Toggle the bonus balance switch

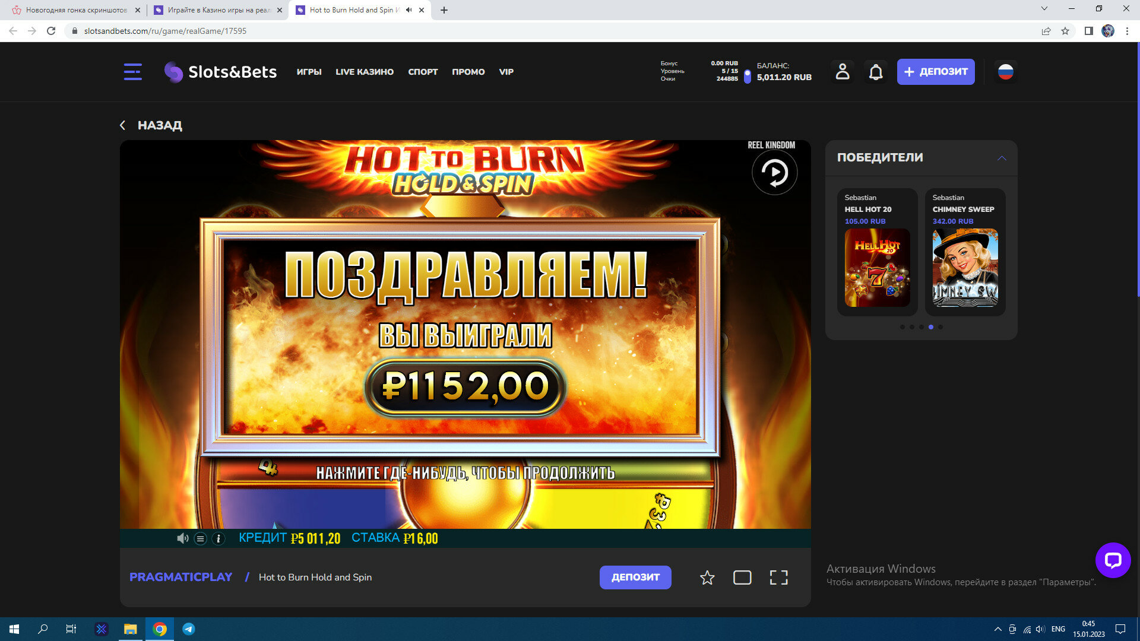[747, 76]
